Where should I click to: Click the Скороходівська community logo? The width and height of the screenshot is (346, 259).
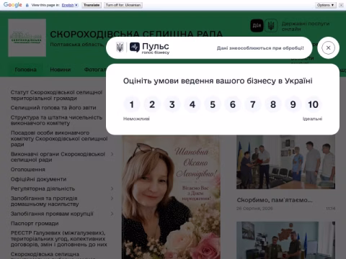pos(27,38)
